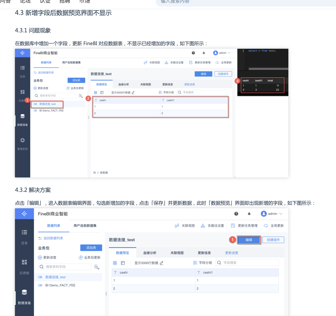
Task: Select the grid table-view icon in the 4.3.1 screenshot
Action: tap(96, 92)
